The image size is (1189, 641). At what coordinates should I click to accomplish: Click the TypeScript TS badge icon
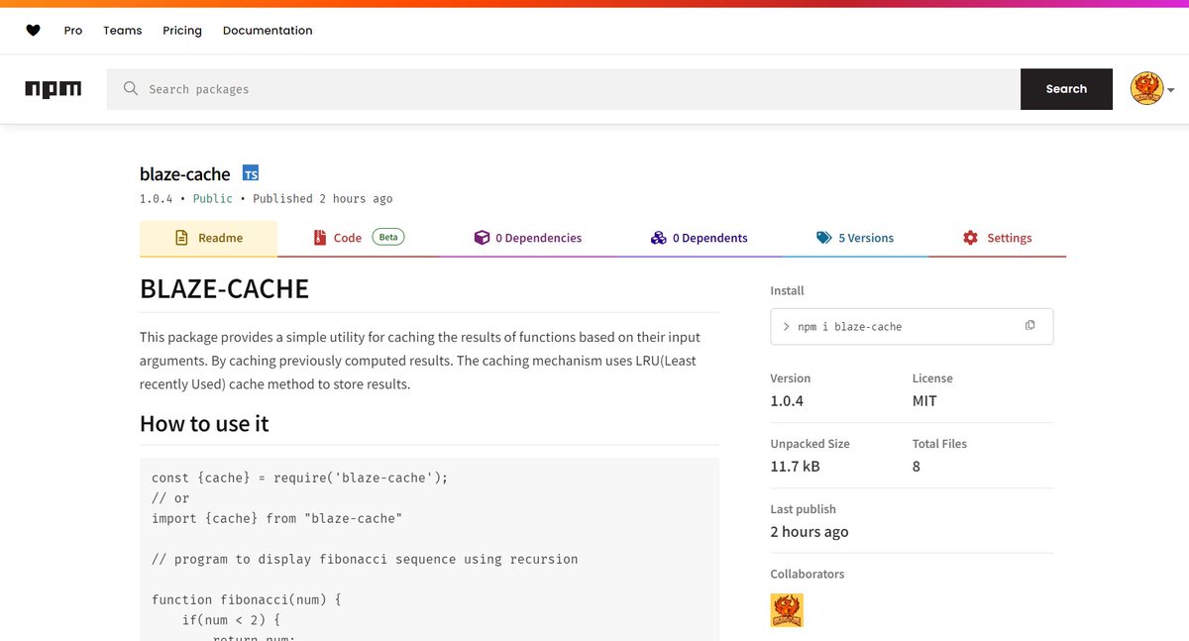[251, 173]
